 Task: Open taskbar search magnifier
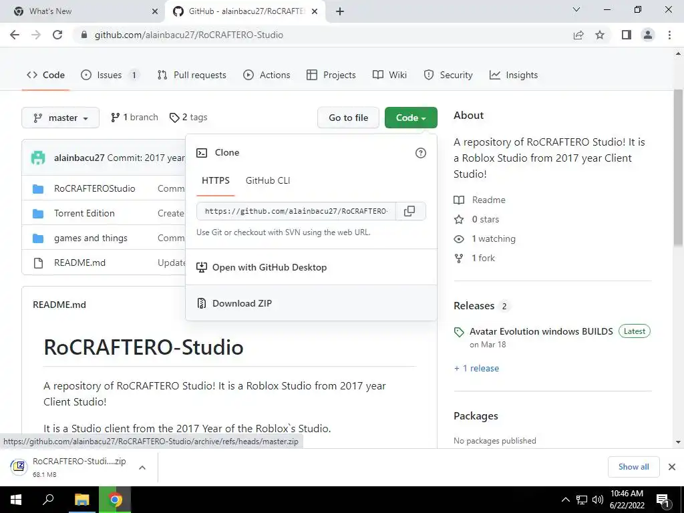pyautogui.click(x=48, y=500)
